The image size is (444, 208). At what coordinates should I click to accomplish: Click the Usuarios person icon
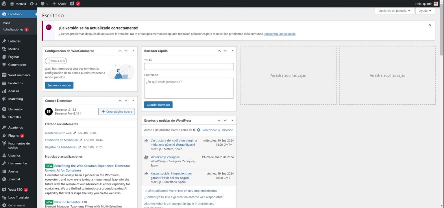[4, 155]
